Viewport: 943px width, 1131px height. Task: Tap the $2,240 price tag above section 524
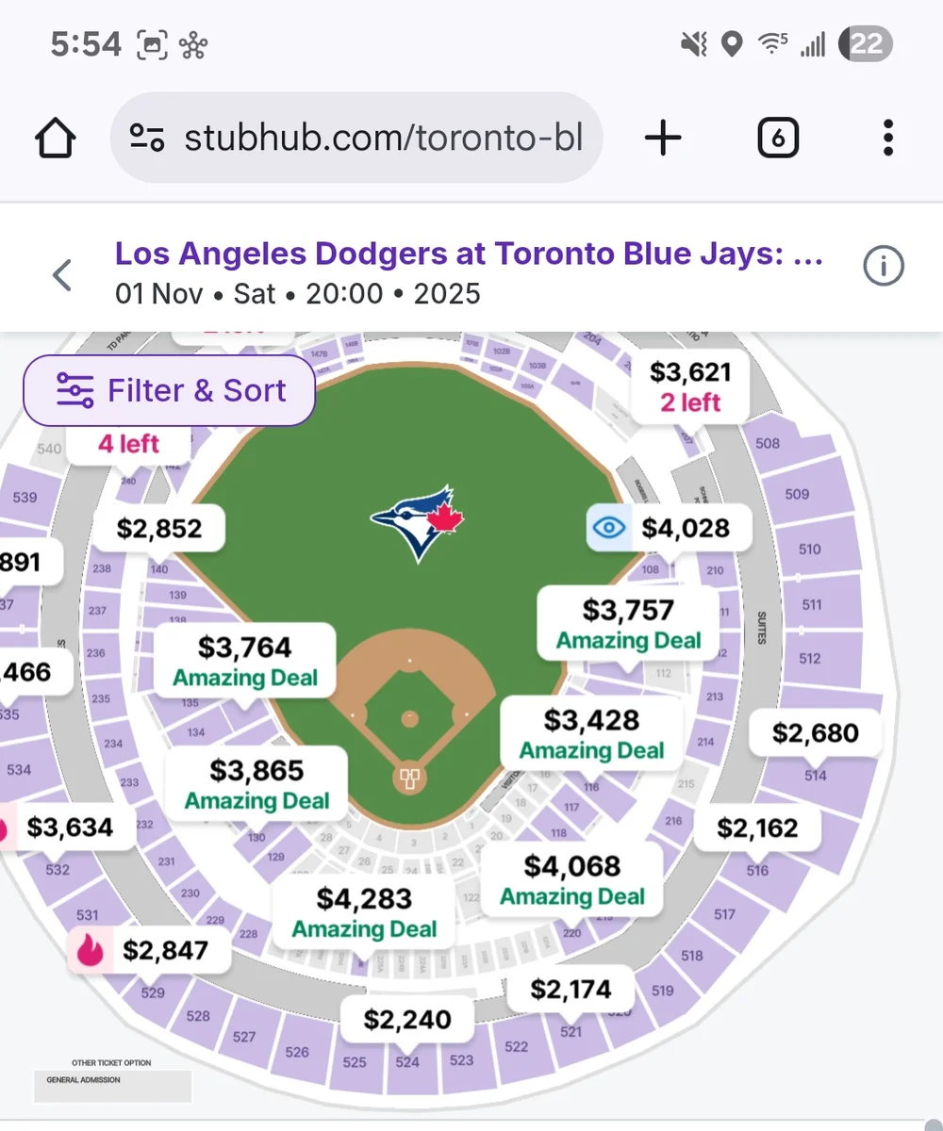(407, 1019)
